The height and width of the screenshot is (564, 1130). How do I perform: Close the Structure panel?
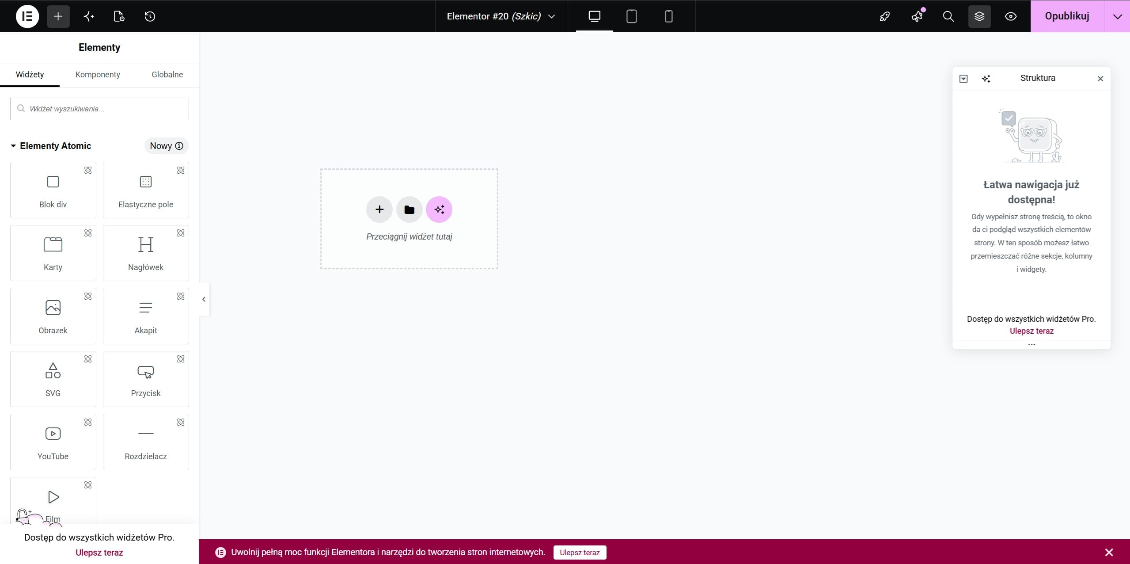click(1100, 79)
